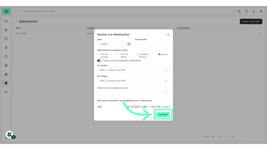Viewport: 267px width, 150px height.
Task: Expand the search filter dropdown arrow
Action: coord(19,11)
